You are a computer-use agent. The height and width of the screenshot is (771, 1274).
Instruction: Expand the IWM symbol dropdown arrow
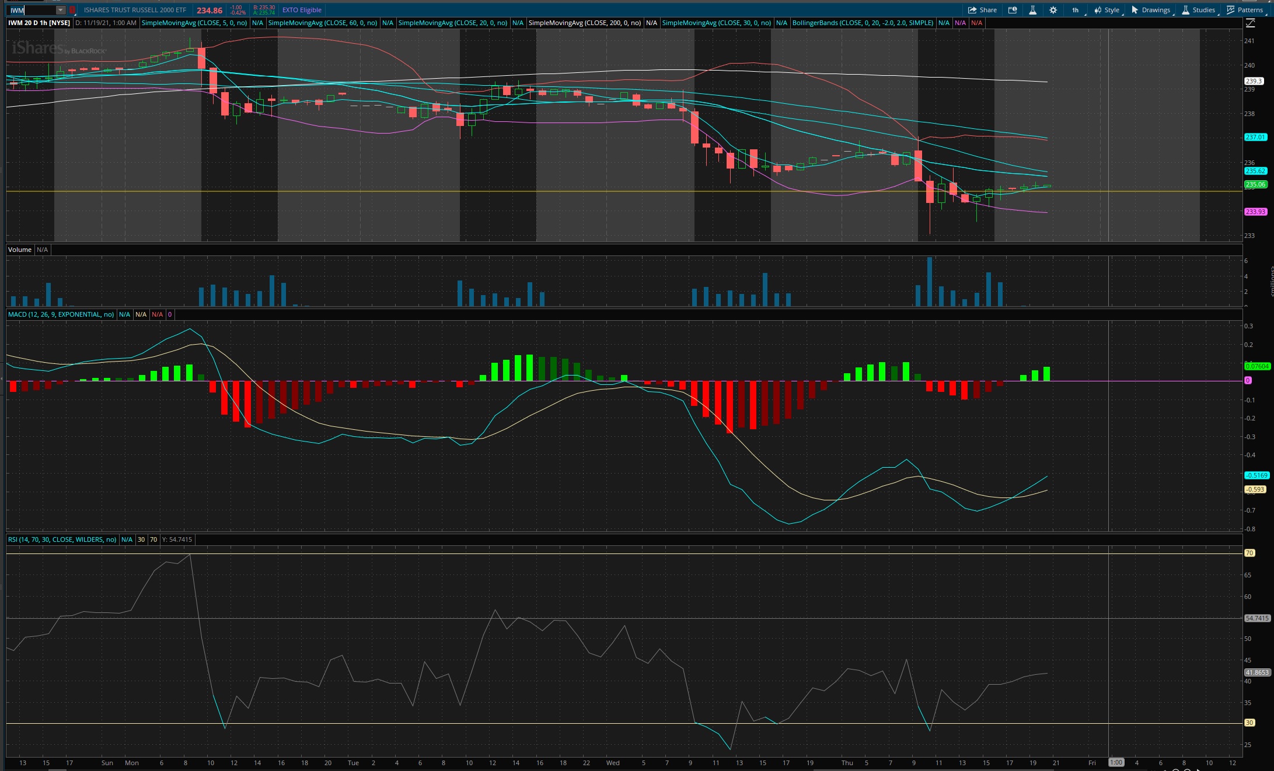[x=60, y=10]
